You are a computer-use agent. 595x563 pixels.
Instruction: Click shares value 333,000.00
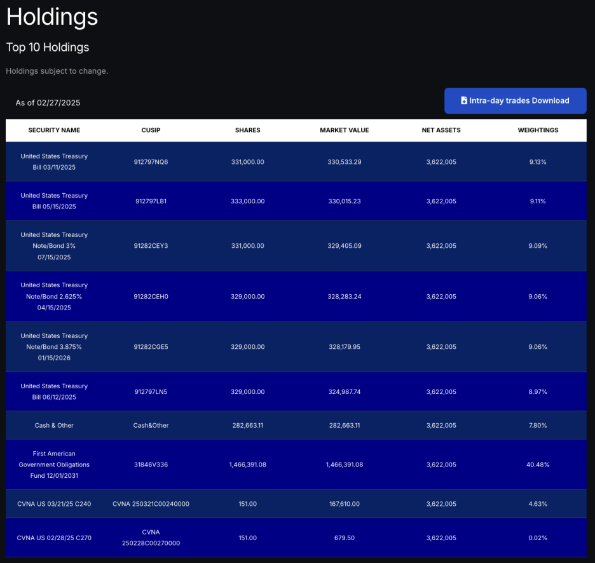coord(248,201)
